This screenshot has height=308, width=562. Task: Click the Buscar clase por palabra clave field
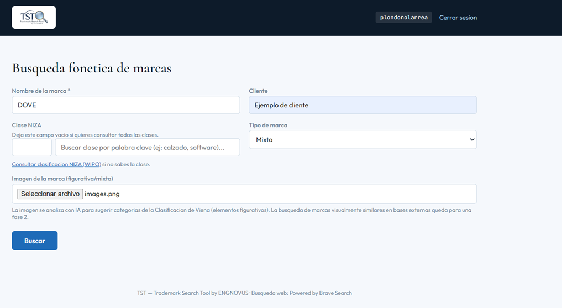pos(148,148)
